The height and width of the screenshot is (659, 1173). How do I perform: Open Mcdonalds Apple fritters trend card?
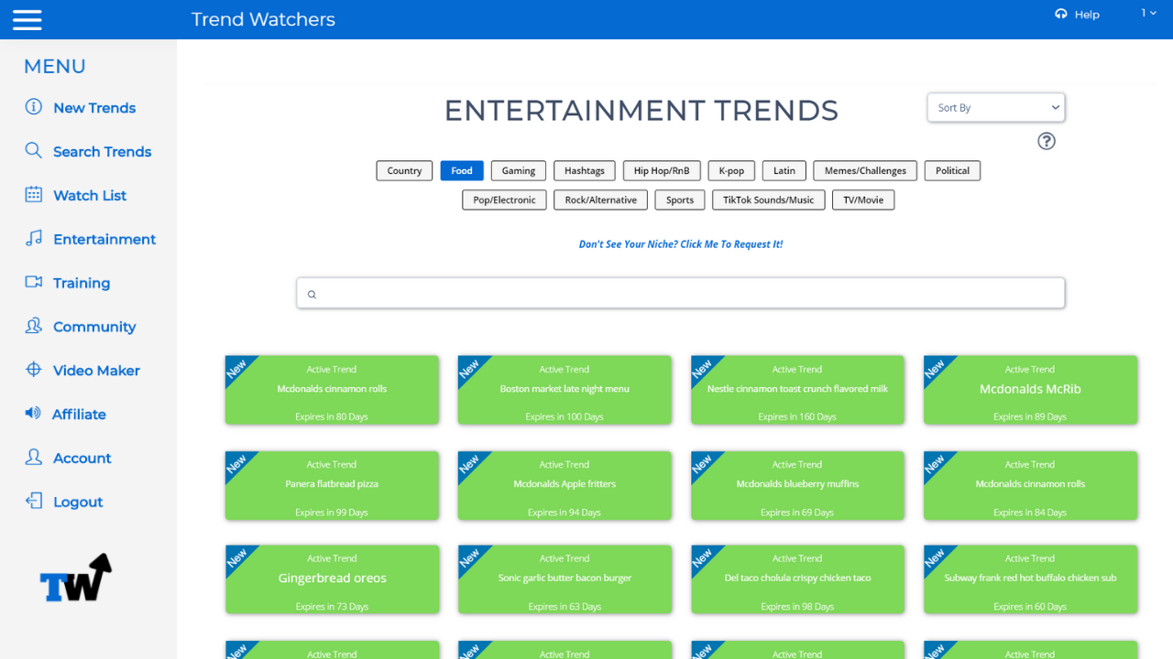coord(565,486)
